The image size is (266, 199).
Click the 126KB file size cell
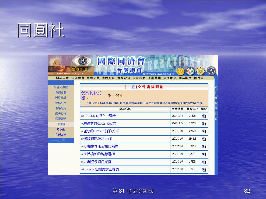tap(192, 154)
